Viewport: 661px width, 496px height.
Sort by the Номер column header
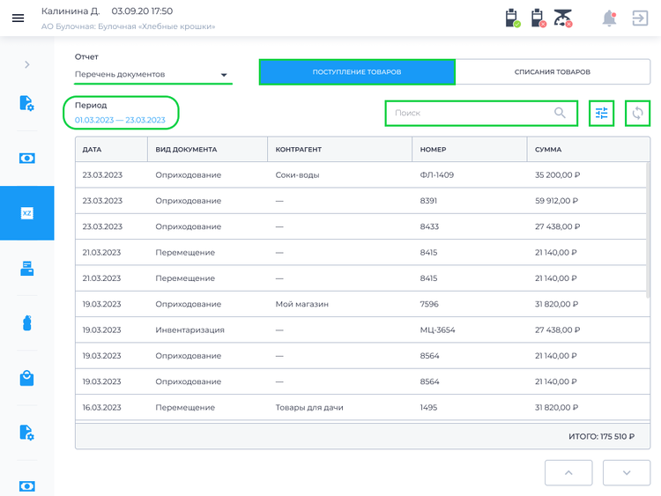click(469, 150)
